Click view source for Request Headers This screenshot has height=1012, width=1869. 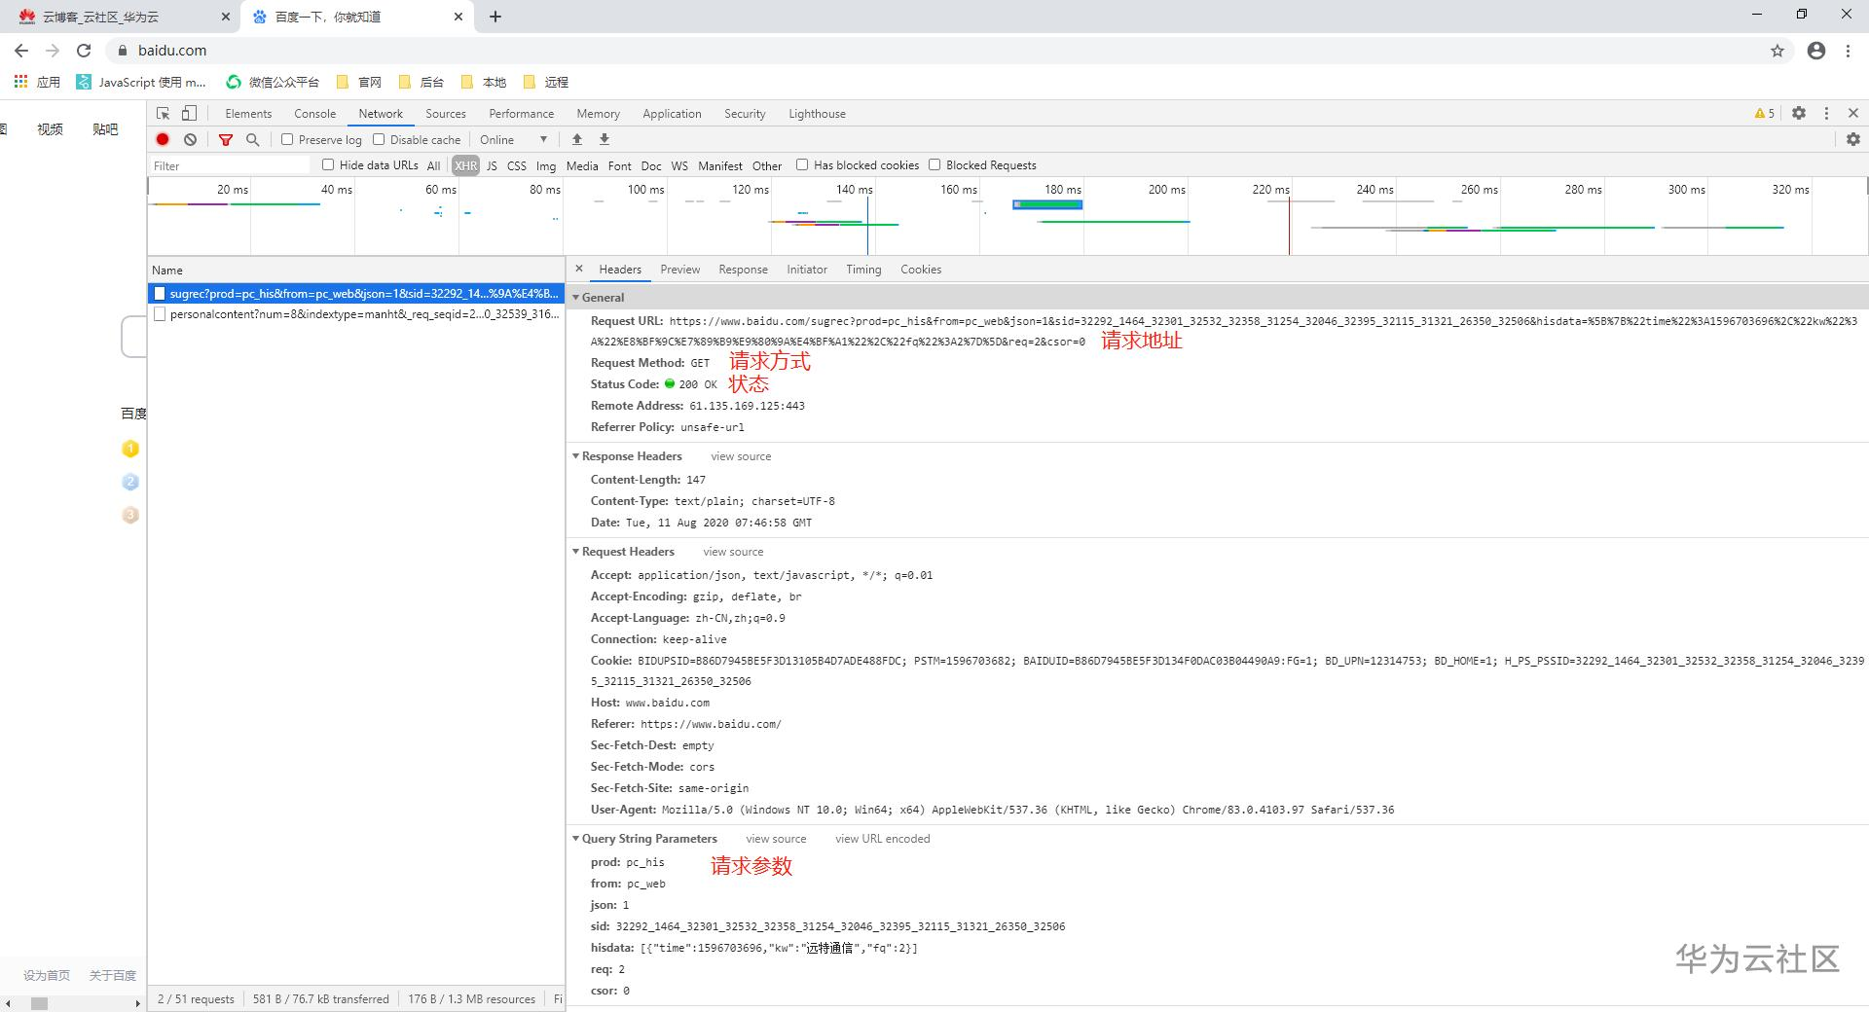click(733, 551)
